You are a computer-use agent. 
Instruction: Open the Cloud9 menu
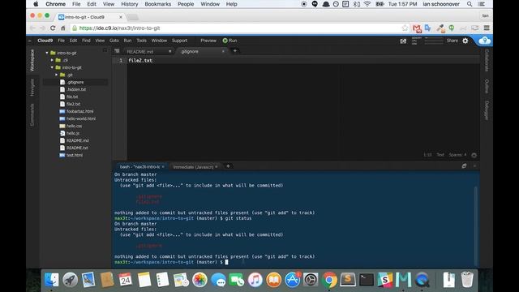point(45,41)
